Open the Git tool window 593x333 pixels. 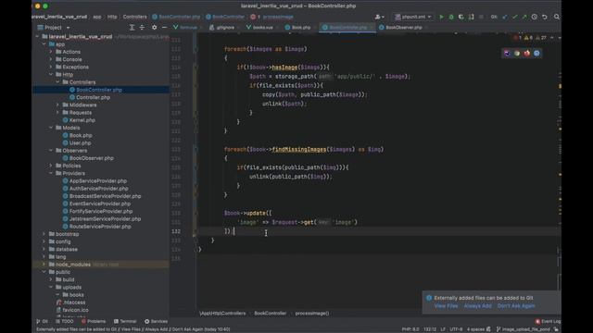pos(43,321)
